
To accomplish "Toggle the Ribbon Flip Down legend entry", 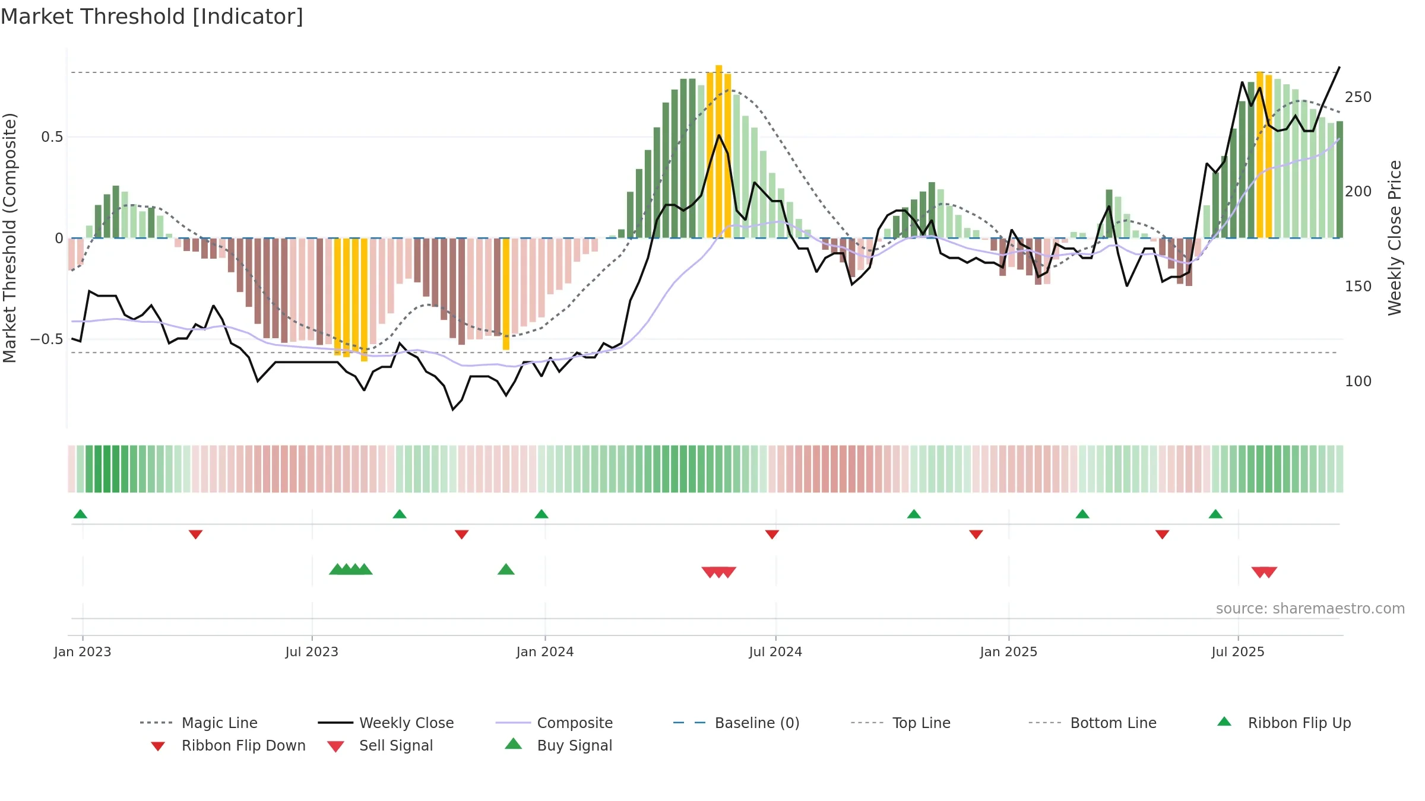I will [228, 745].
